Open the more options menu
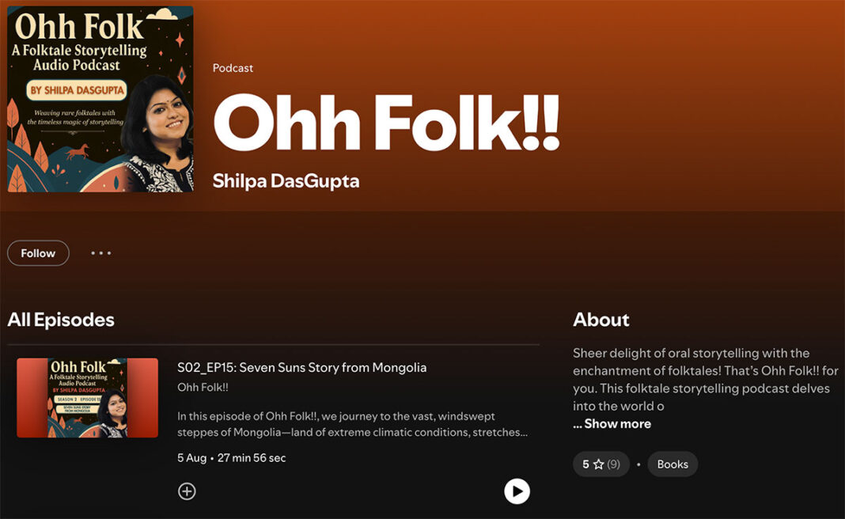Viewport: 845px width, 519px height. click(x=100, y=252)
